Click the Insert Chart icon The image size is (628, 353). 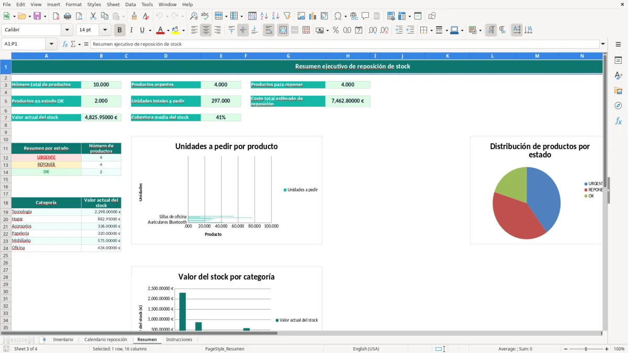(313, 16)
